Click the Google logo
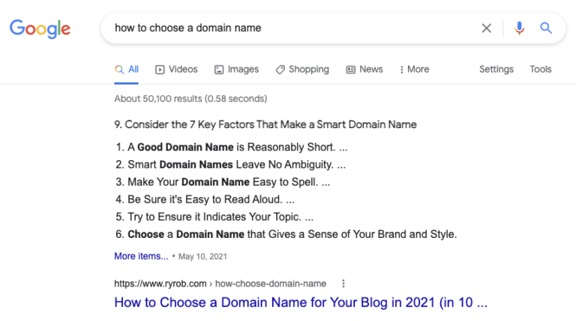Viewport: 576px width, 321px height. 40,28
